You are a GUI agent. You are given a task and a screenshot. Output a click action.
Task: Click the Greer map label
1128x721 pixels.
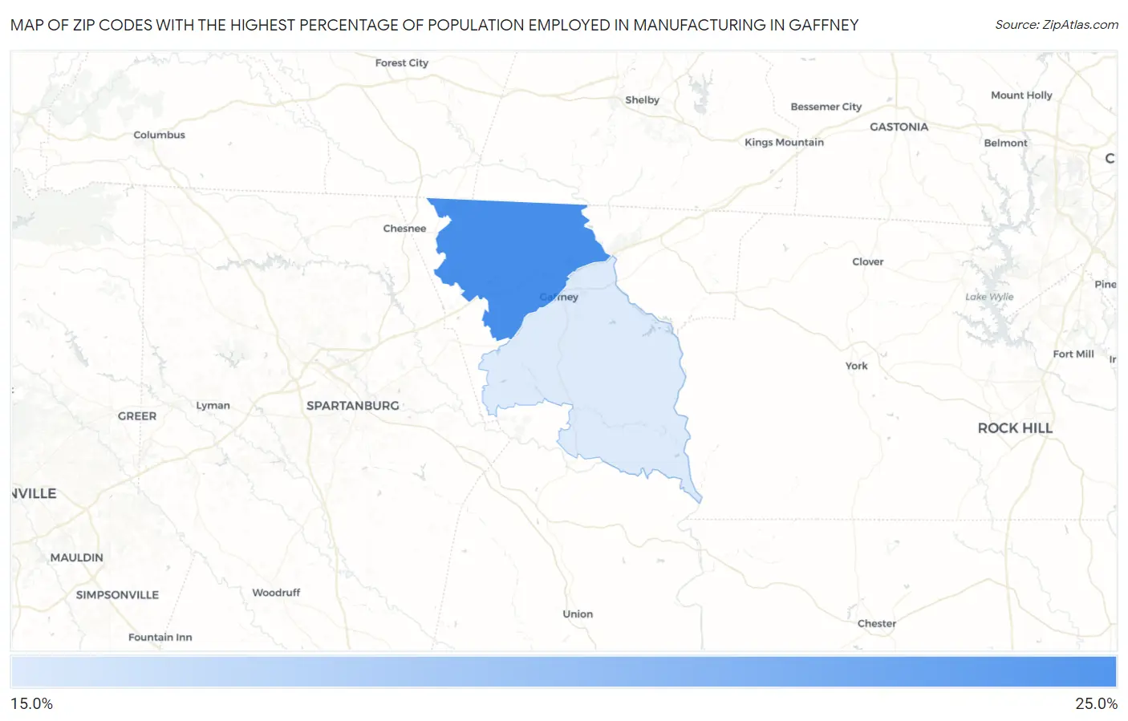coord(137,416)
